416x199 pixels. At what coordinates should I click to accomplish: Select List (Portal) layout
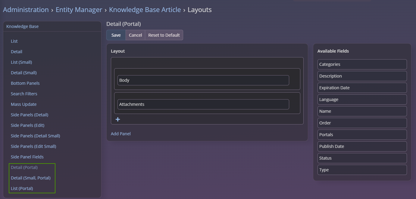click(22, 188)
